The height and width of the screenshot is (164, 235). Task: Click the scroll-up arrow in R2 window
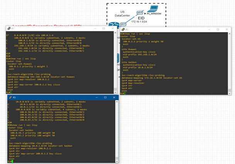[x=230, y=34]
